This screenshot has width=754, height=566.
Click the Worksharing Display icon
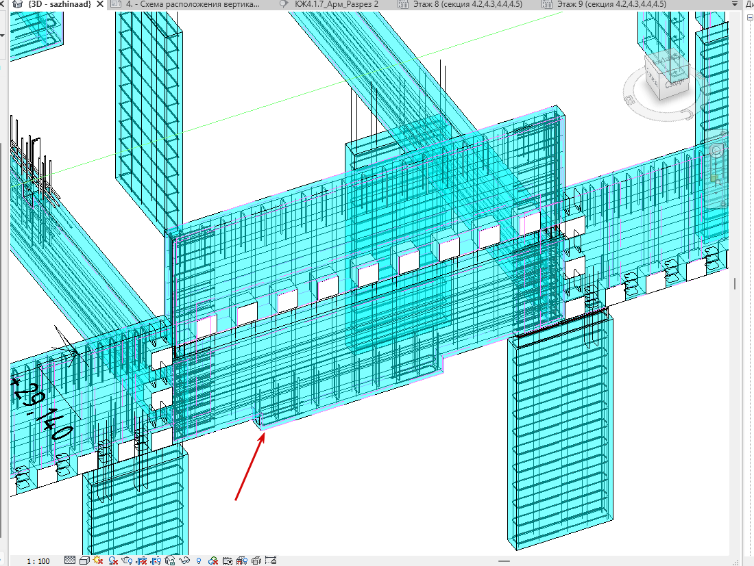[213, 561]
